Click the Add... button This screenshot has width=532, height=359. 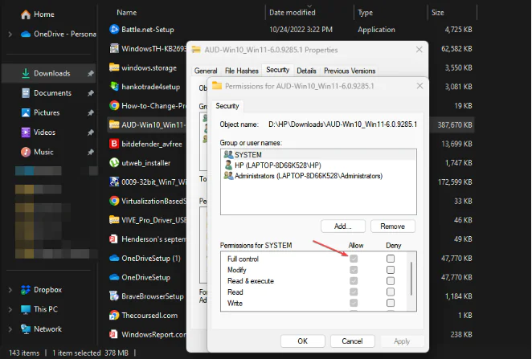click(x=342, y=226)
